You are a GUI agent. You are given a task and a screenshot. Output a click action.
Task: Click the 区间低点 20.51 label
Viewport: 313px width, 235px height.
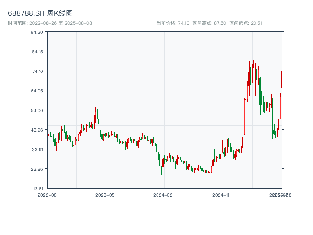pyautogui.click(x=246, y=23)
